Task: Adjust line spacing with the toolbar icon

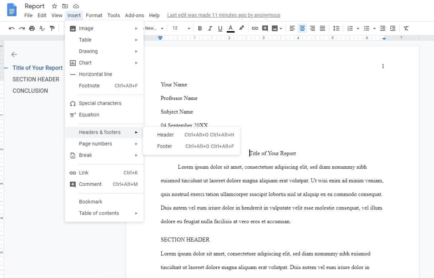Action: click(336, 28)
